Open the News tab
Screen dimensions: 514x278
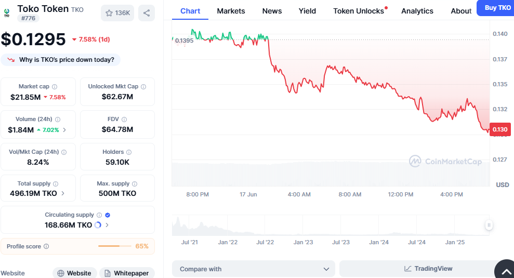pyautogui.click(x=272, y=11)
